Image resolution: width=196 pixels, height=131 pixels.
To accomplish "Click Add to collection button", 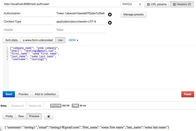I will coord(45,94).
